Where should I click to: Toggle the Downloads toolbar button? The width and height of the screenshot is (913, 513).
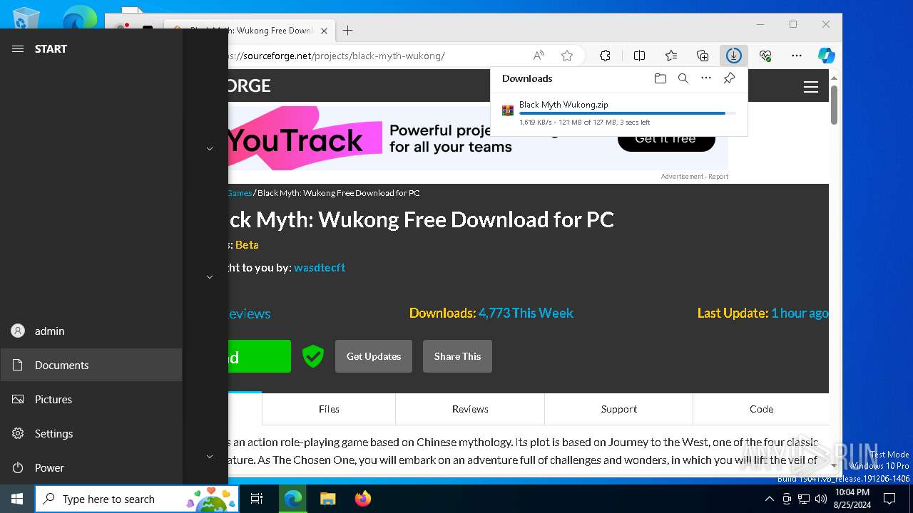coord(733,56)
